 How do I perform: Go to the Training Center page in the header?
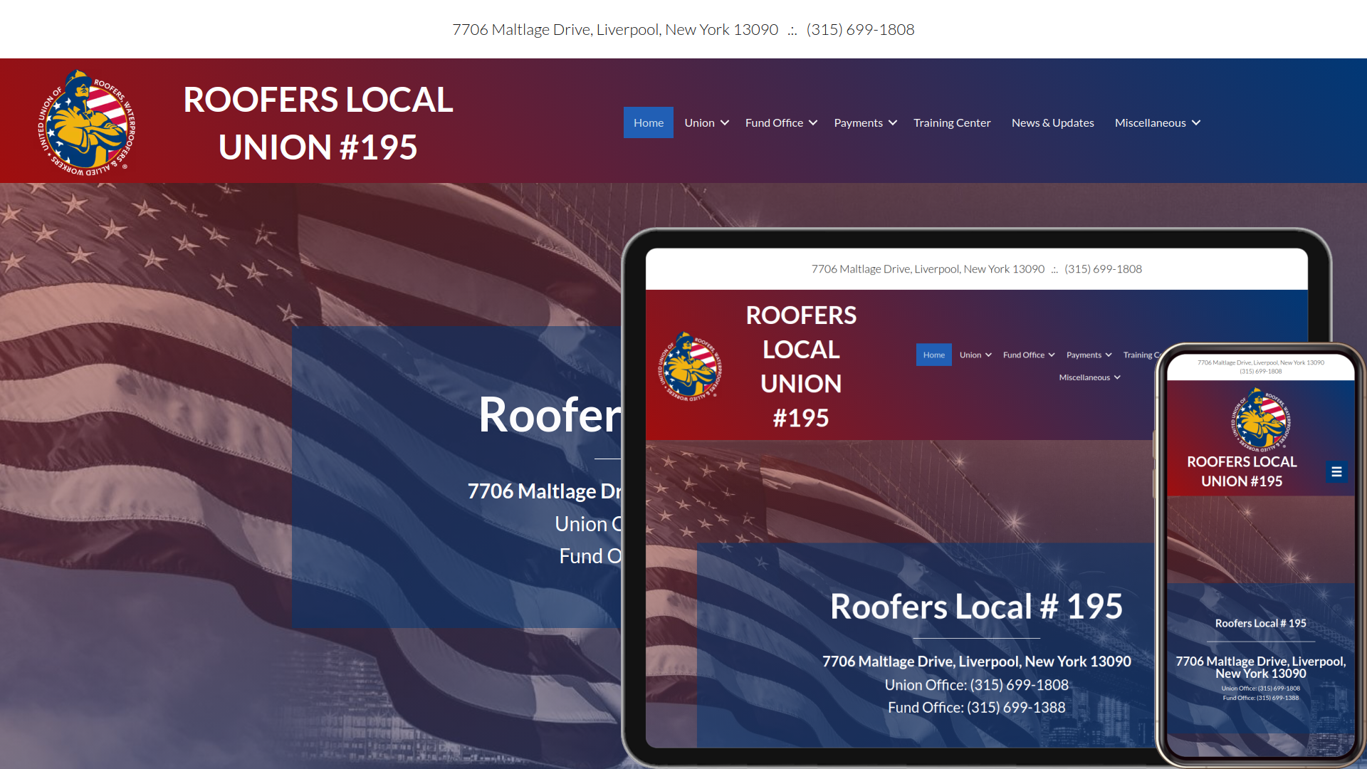pos(952,122)
